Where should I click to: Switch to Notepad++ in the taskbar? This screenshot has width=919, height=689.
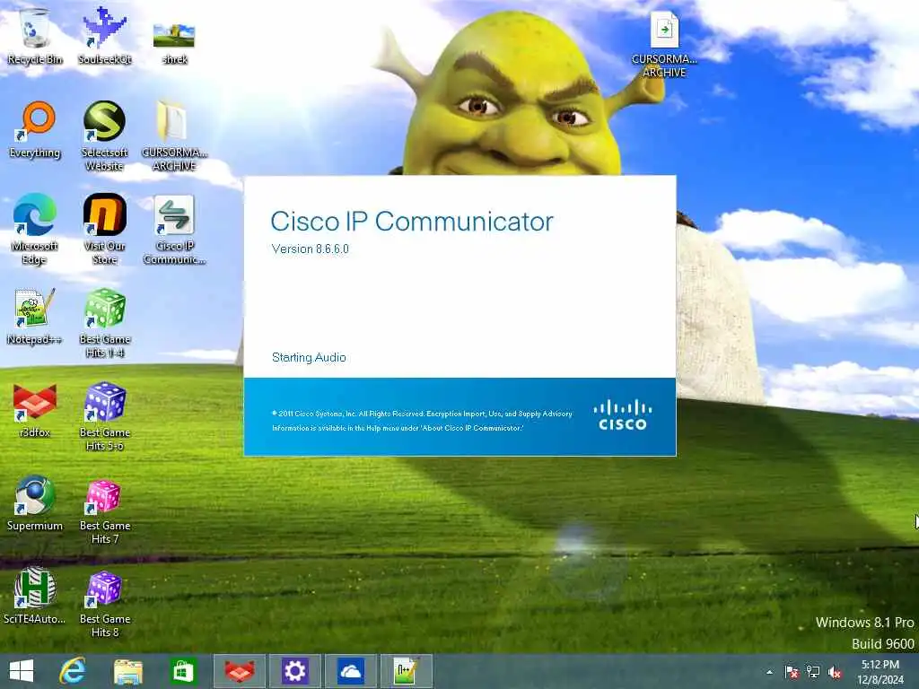407,671
